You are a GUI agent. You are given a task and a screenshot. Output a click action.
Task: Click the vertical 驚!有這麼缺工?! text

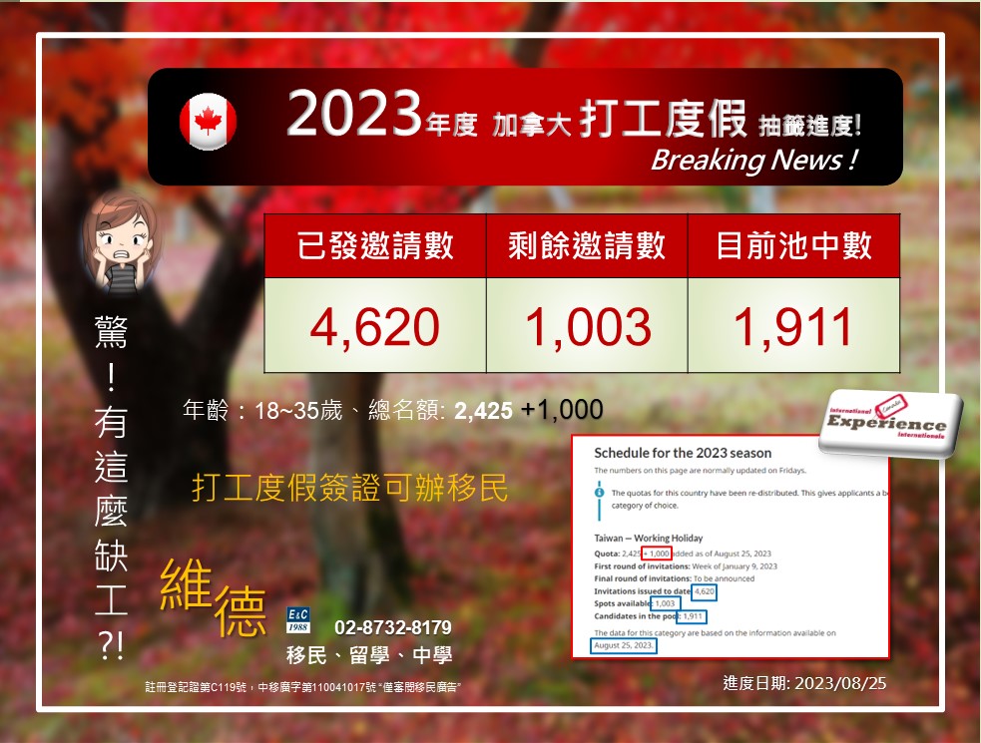click(111, 488)
